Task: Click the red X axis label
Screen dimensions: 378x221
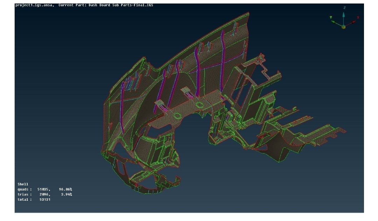Action: click(x=358, y=17)
